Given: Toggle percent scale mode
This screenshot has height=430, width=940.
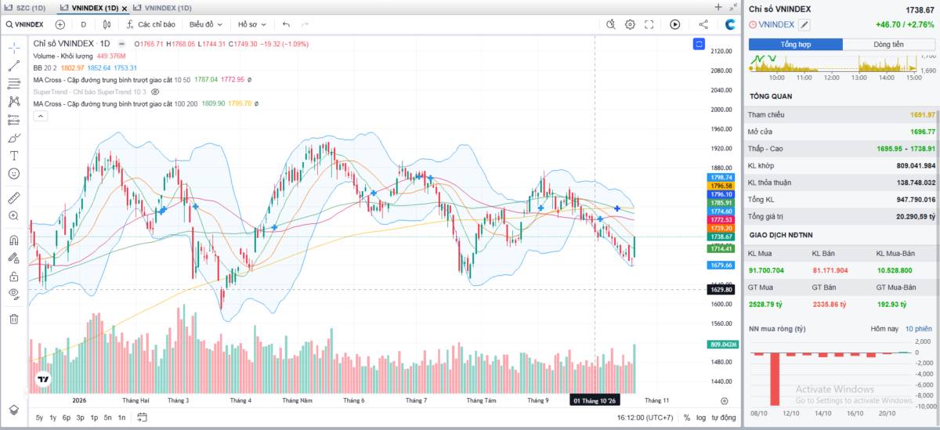Looking at the screenshot, I should point(686,417).
